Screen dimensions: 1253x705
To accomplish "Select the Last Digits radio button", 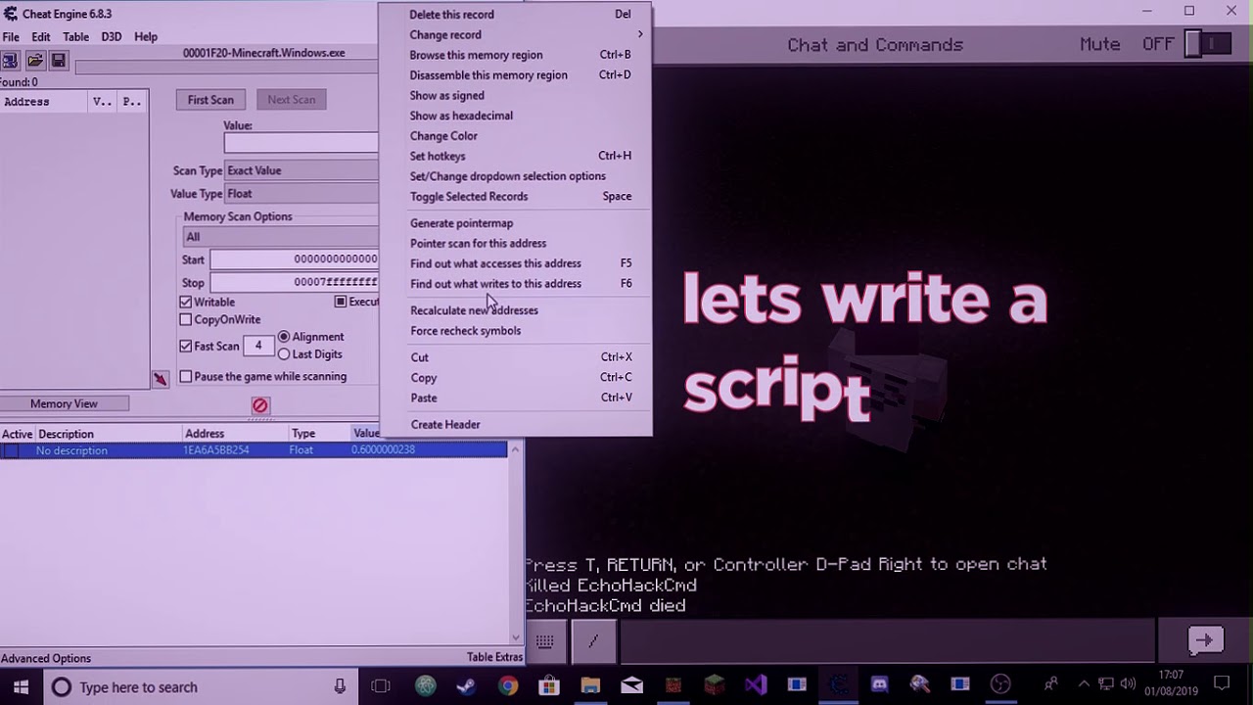I will click(284, 354).
